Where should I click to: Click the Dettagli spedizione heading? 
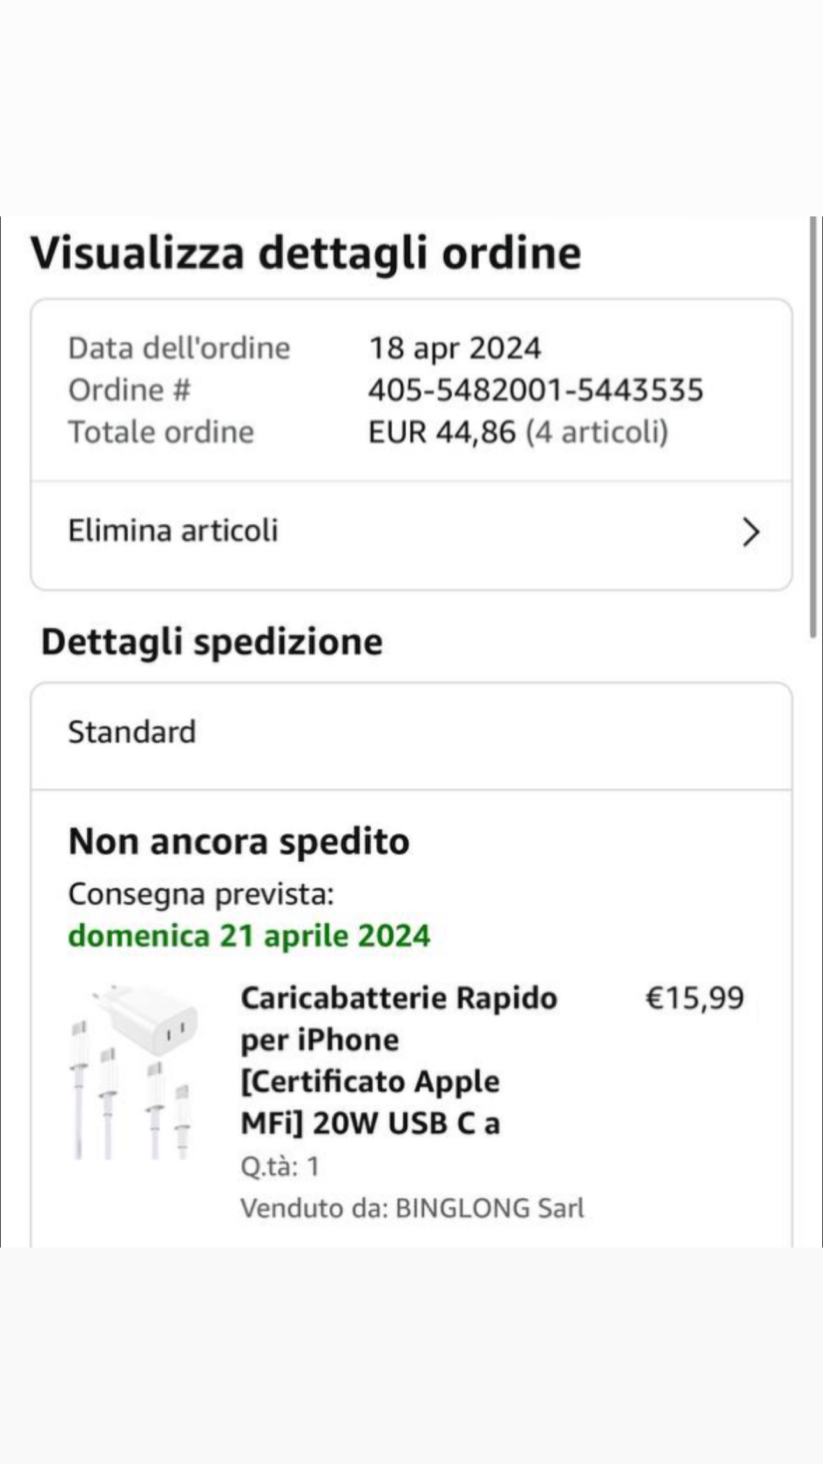212,642
